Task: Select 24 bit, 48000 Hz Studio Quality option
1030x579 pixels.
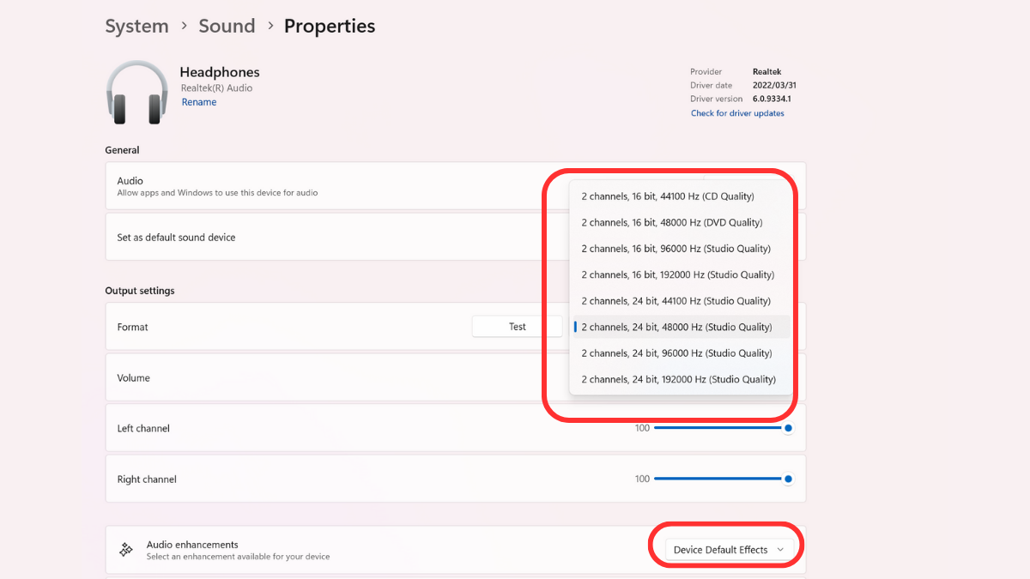Action: click(x=676, y=327)
